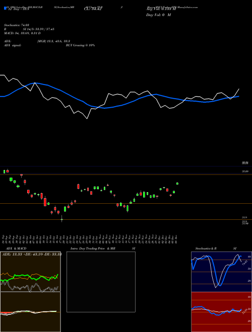The width and height of the screenshot is (252, 332).
Task: Click the lowest candlestick on the 31.9 support line
Action: tap(61, 219)
